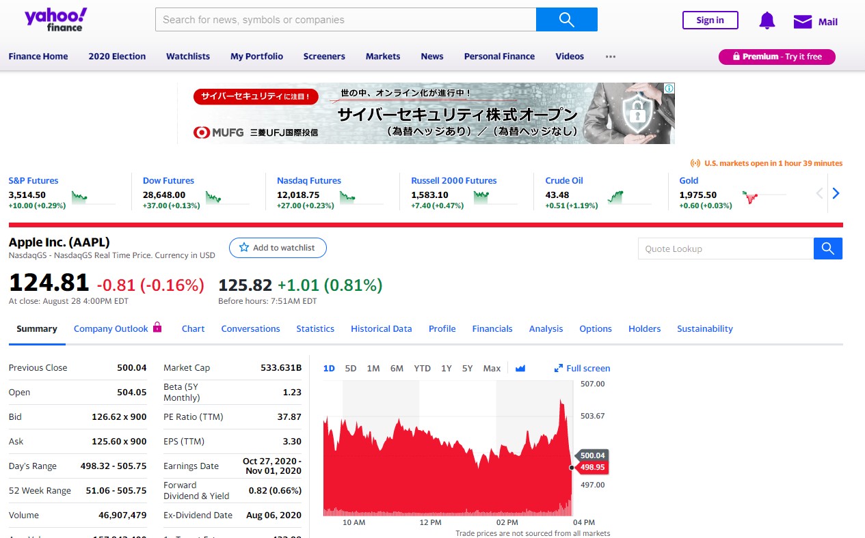The image size is (865, 538).
Task: Click the MUFG cybersecurity banner ad
Action: coord(426,113)
